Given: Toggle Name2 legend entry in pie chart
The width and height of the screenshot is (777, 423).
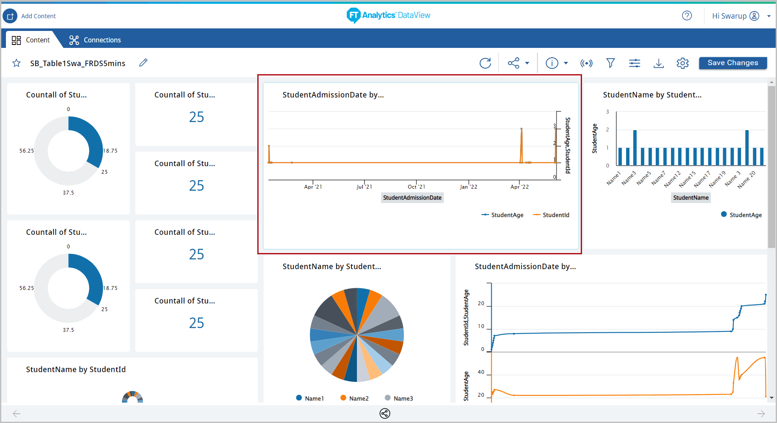Looking at the screenshot, I should coord(354,398).
